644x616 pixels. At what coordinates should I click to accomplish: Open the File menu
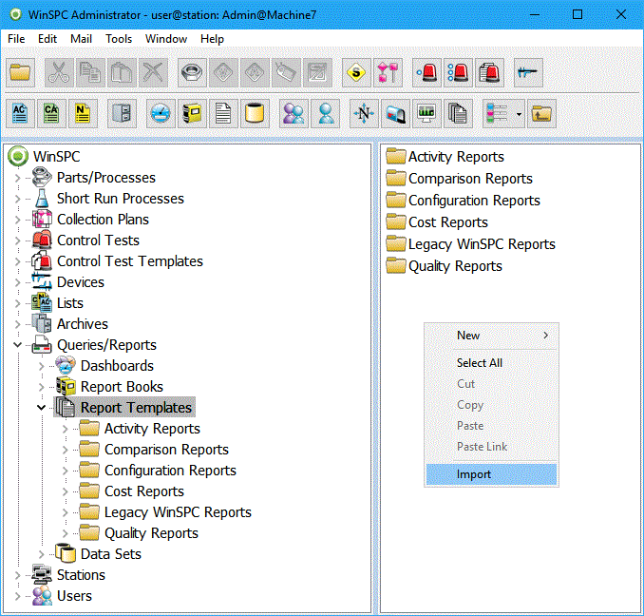(x=16, y=39)
